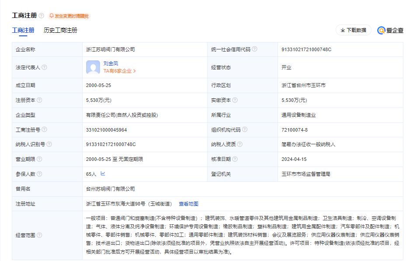Click the 下载数据 button
This screenshot has height=261, width=413.
point(353,30)
